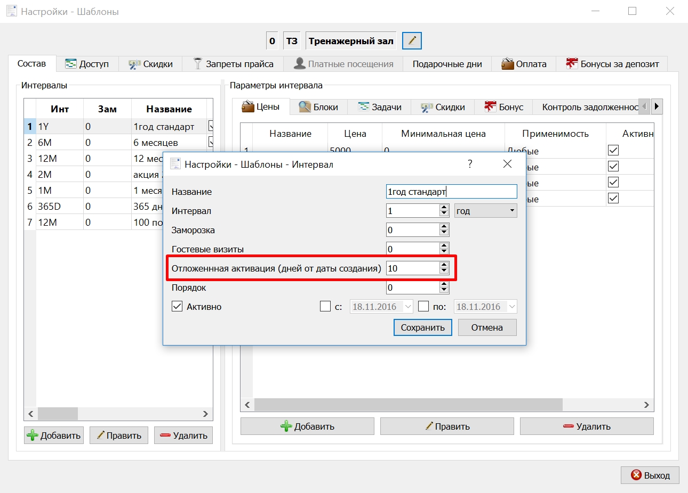Open the Блоки tab with magnifier icon
The image size is (688, 493).
coord(318,107)
